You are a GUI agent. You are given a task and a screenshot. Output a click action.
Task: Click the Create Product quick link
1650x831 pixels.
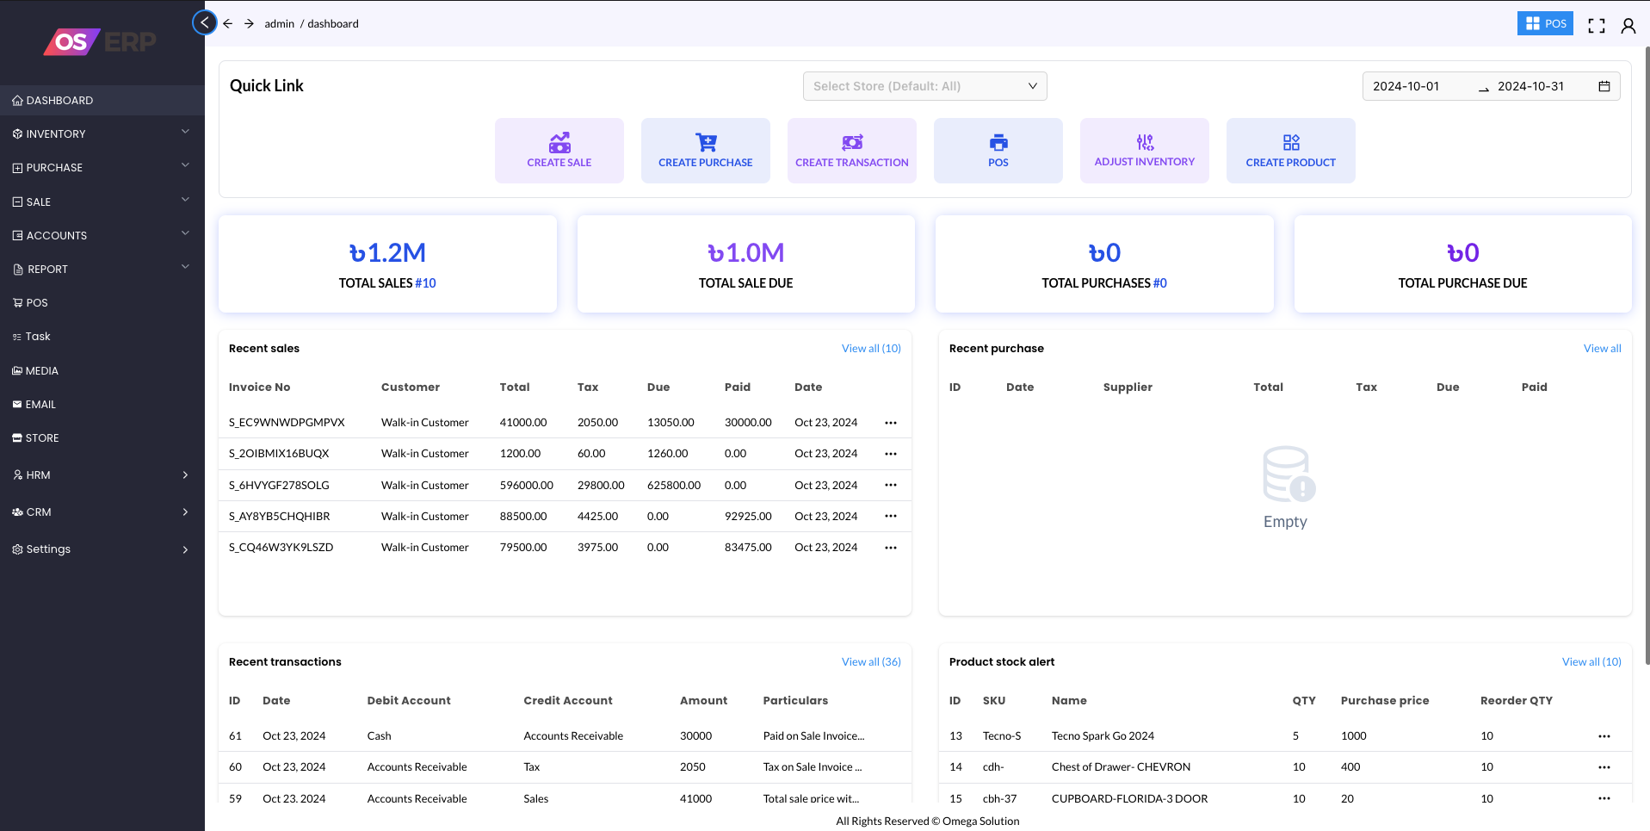pos(1290,151)
